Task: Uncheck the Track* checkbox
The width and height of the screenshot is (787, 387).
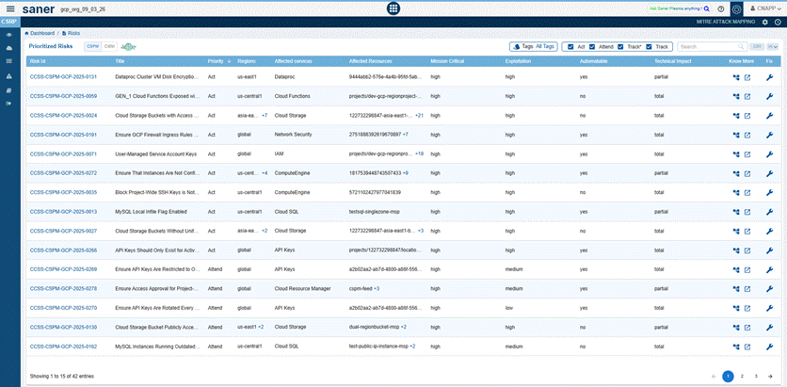Action: click(x=621, y=46)
